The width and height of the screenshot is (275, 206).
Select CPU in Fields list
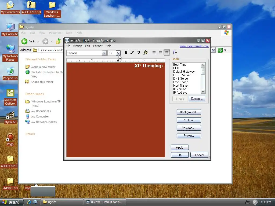pyautogui.click(x=176, y=68)
